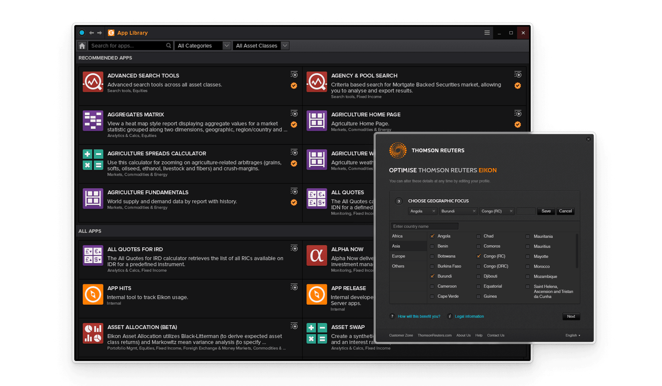Image resolution: width=662 pixels, height=386 pixels.
Task: Open the 'How will this benefit you?' link
Action: pyautogui.click(x=419, y=316)
